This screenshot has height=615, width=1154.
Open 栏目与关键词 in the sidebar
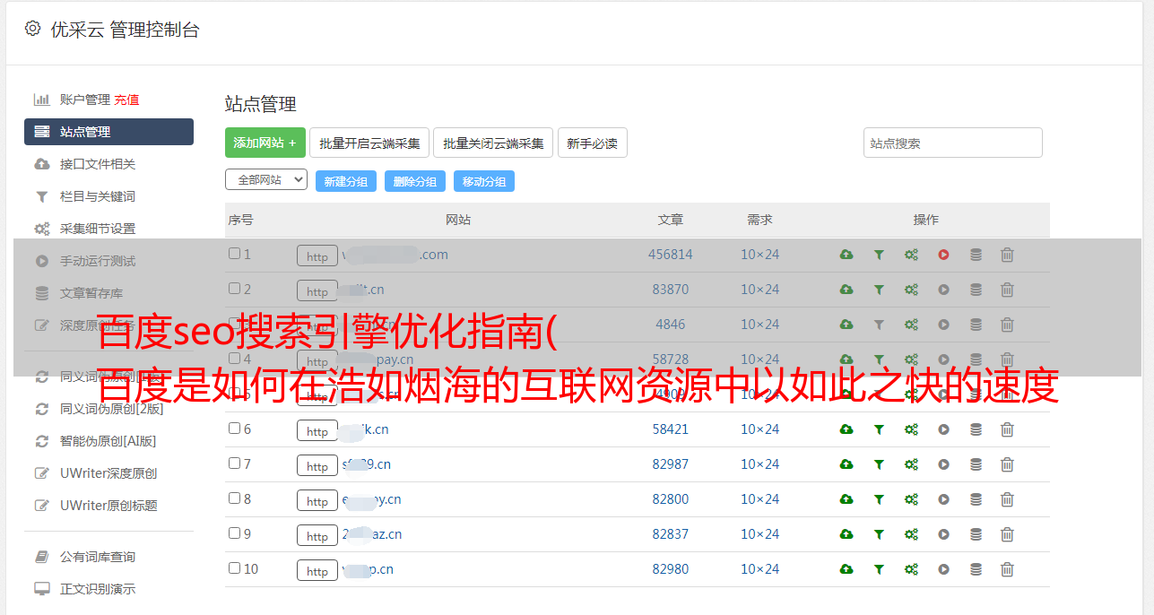point(98,196)
